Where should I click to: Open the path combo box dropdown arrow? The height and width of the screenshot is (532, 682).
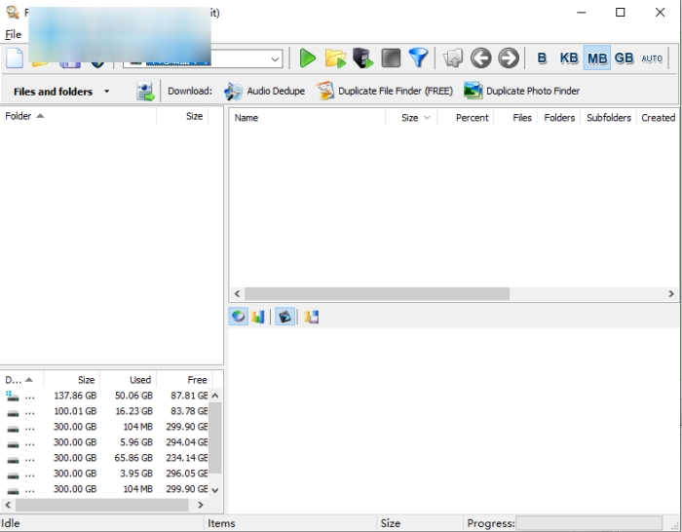[x=275, y=58]
